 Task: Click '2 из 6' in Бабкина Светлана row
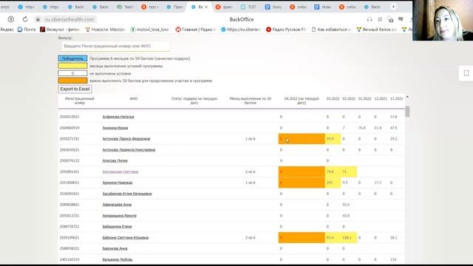(x=251, y=238)
